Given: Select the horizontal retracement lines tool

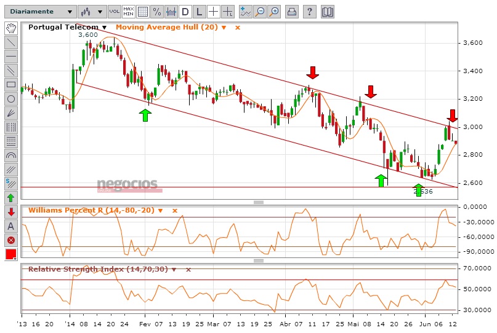Looking at the screenshot, I should coord(11,141).
